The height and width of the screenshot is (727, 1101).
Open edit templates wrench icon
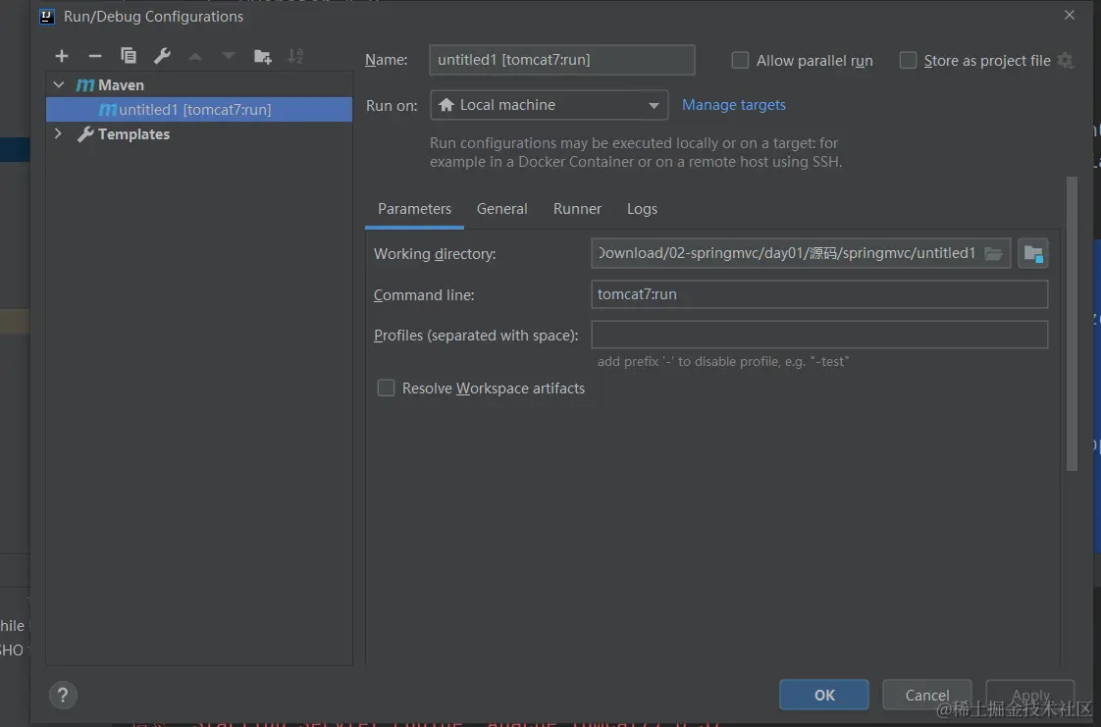[162, 56]
